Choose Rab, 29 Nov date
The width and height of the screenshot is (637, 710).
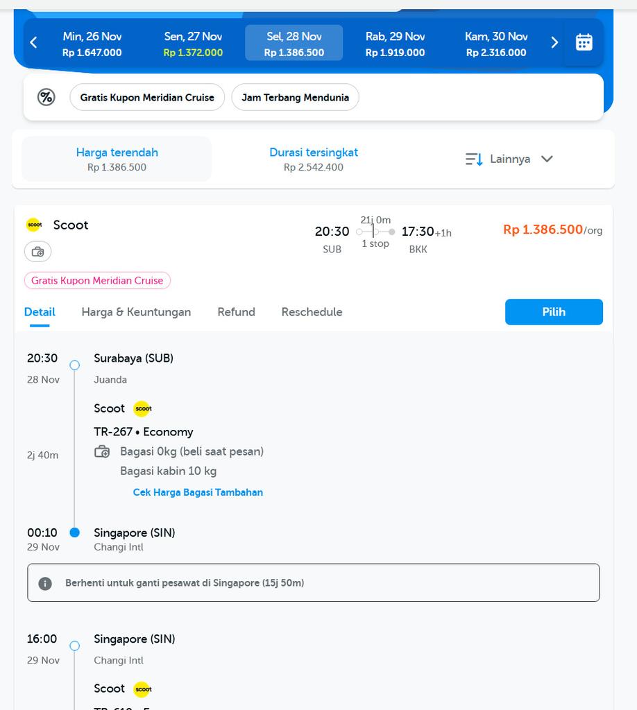tap(395, 44)
